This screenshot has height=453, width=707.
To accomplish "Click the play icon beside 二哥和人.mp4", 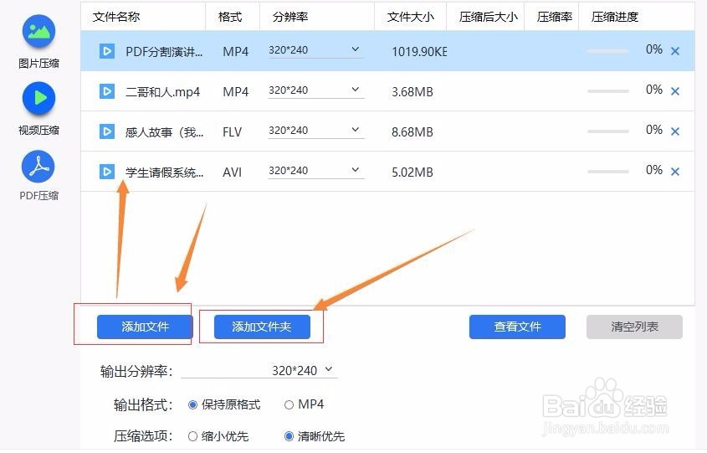I will pyautogui.click(x=107, y=91).
